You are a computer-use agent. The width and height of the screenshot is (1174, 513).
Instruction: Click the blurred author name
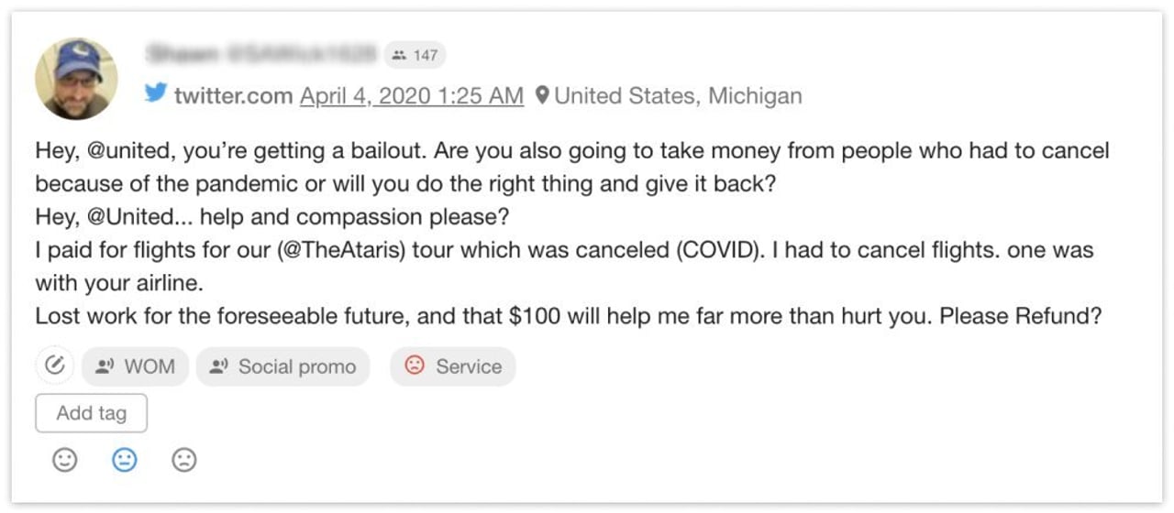pyautogui.click(x=260, y=55)
